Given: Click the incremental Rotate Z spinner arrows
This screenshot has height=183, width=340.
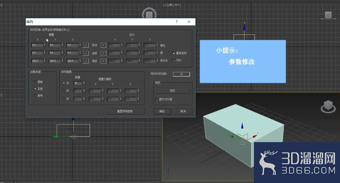Looking at the screenshot, I should pyautogui.click(x=80, y=53).
